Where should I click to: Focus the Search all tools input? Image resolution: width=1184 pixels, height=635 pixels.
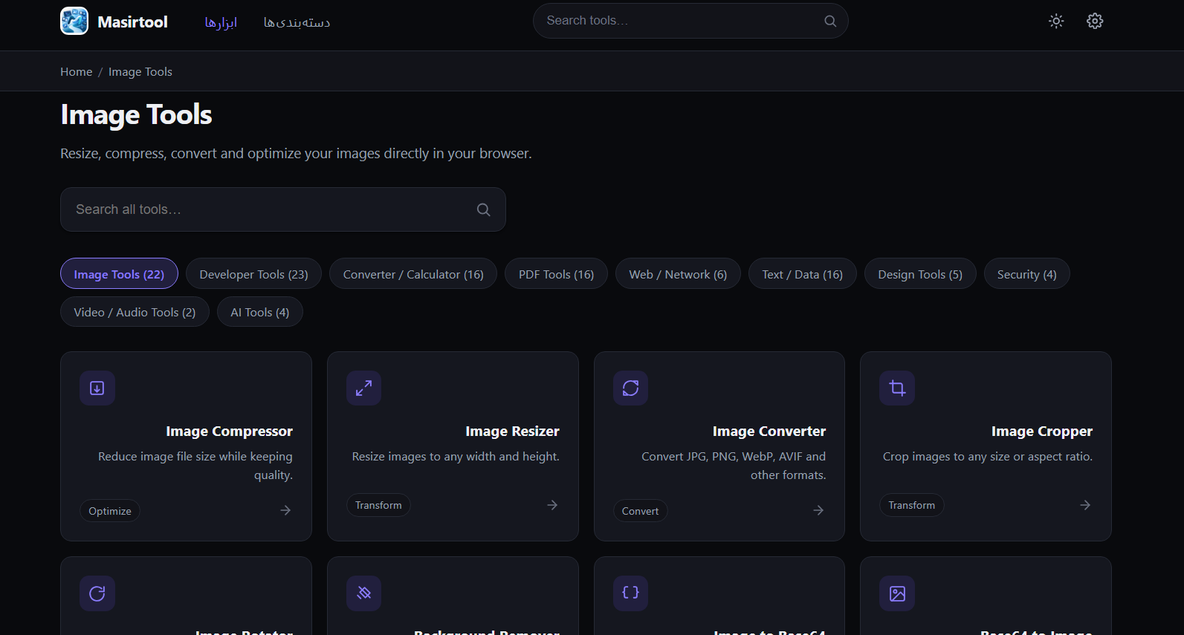tap(283, 209)
